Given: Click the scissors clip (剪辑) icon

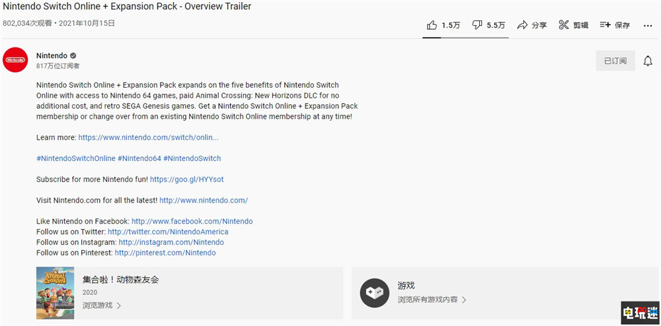Looking at the screenshot, I should (x=564, y=25).
